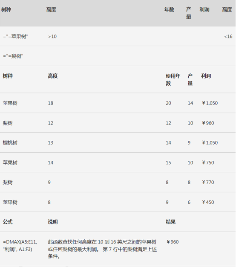Select the pear tree criteria cell ="=梨树"
Image resolution: width=236 pixels, height=267 pixels.
[x=13, y=56]
